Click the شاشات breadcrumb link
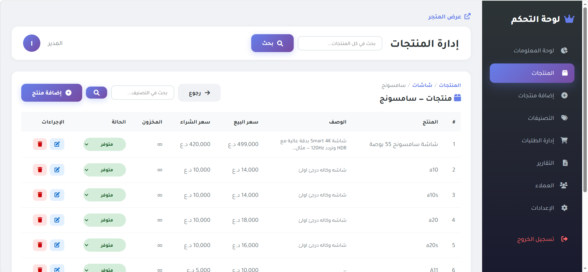This screenshot has width=588, height=272. [422, 85]
